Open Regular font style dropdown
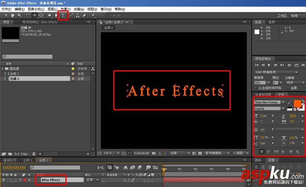 point(283,108)
